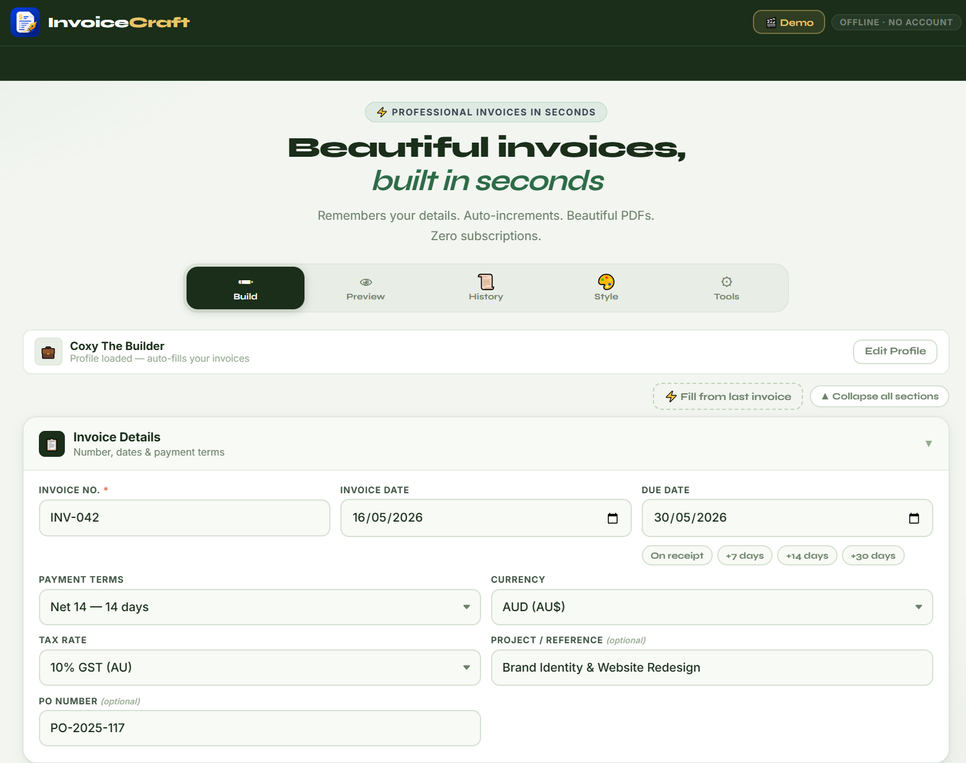Focus the Invoice No. field

(x=185, y=518)
